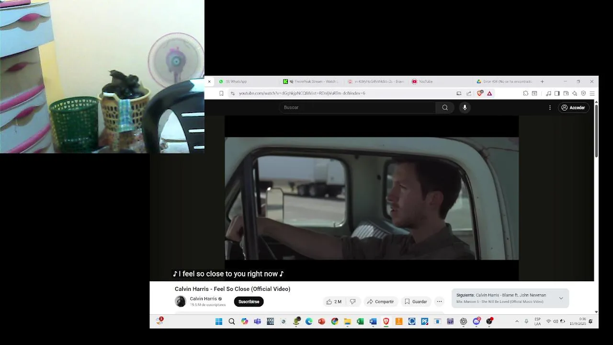Open Wi-Fi network settings tray icon
Viewport: 613px width, 345px height.
(x=549, y=322)
